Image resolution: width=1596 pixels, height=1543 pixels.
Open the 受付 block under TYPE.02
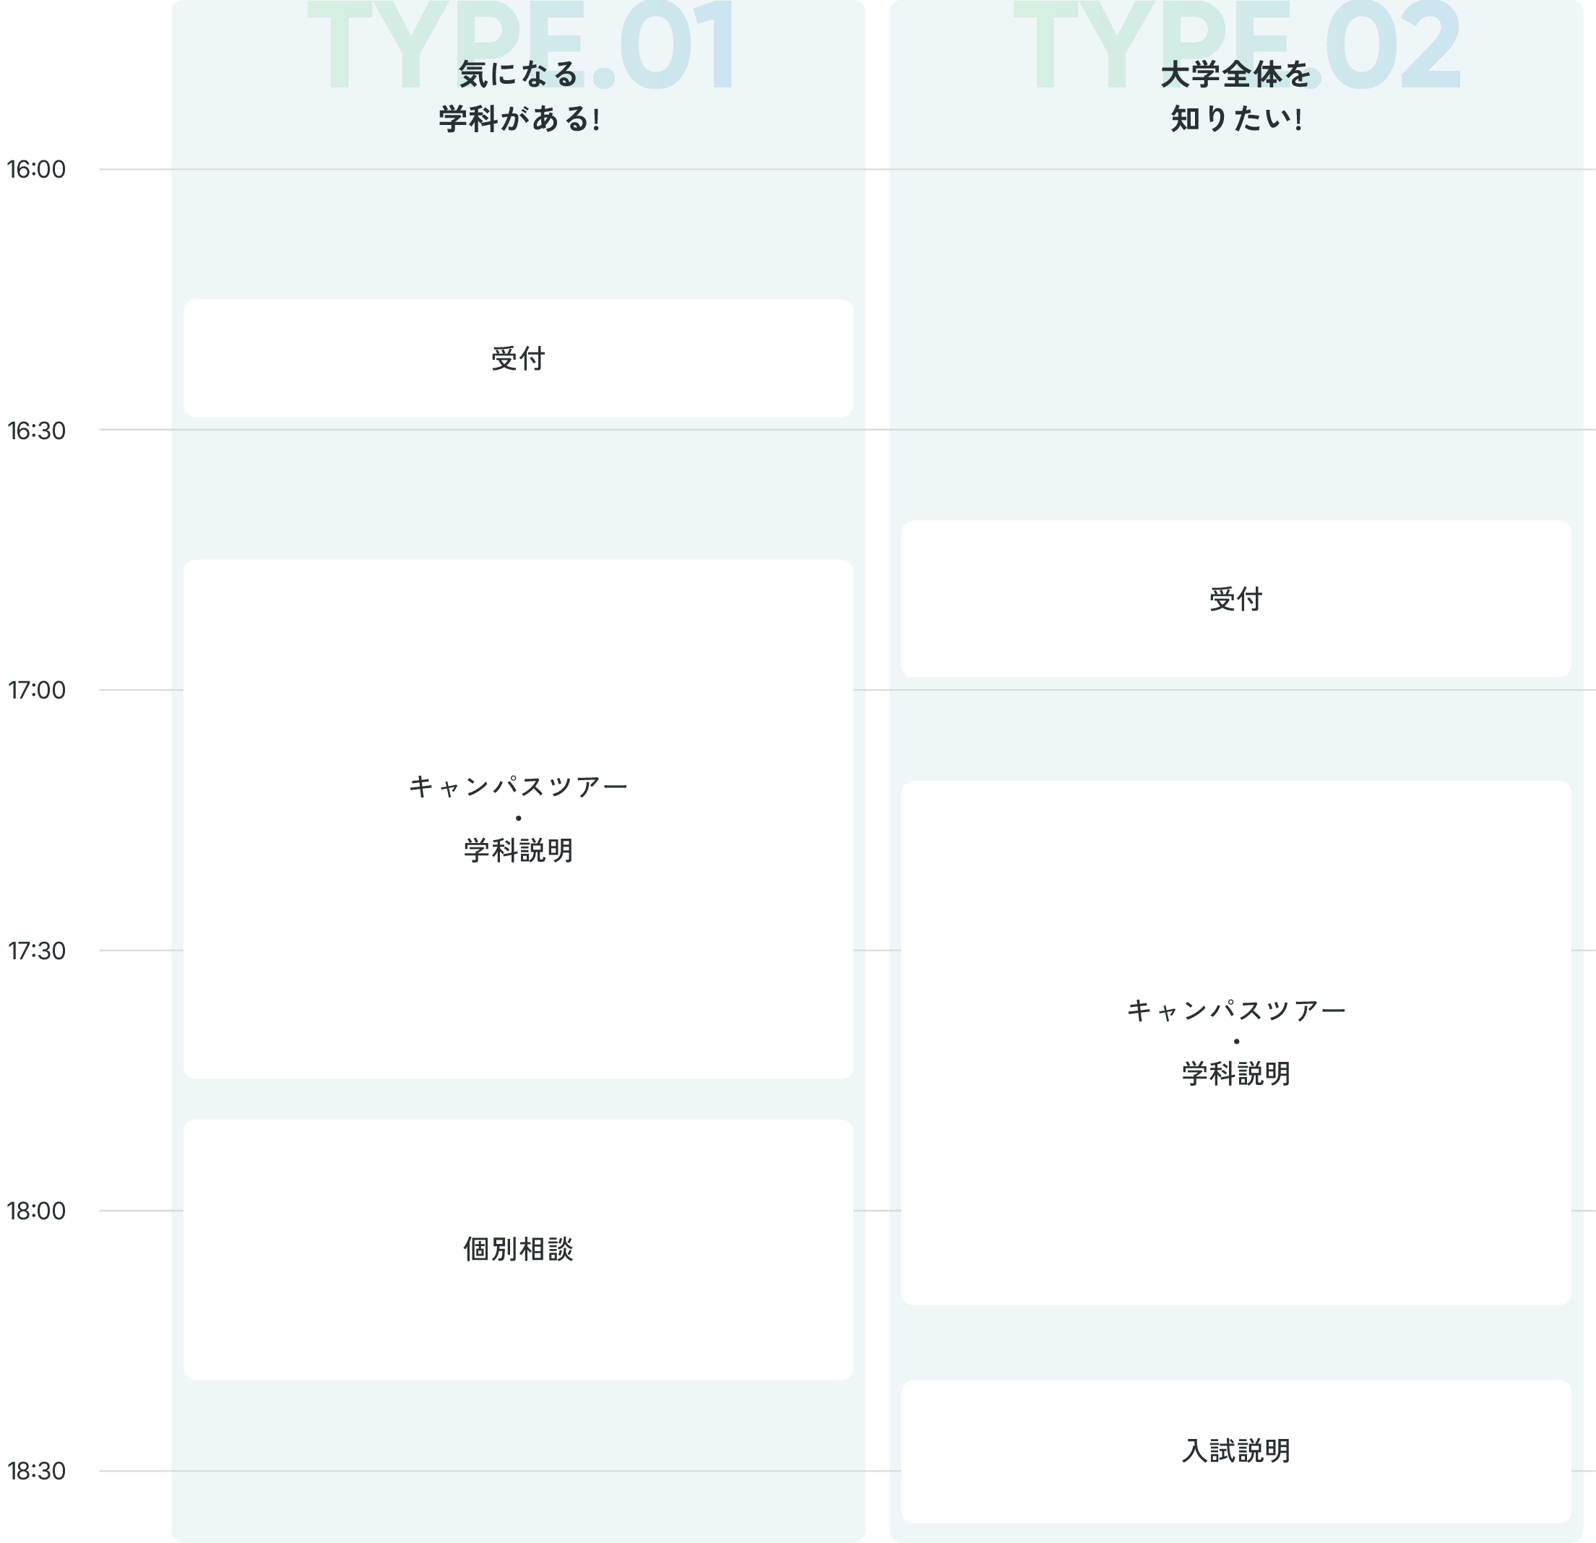(x=1235, y=600)
